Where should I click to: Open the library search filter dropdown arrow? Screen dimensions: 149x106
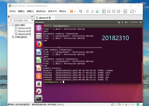click(x=32, y=20)
